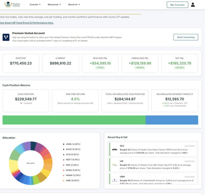This screenshot has width=205, height=195.
Task: Expand the About Us dropdown menu
Action: pos(74,4)
